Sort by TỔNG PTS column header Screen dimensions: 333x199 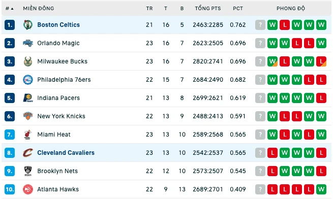208,9
